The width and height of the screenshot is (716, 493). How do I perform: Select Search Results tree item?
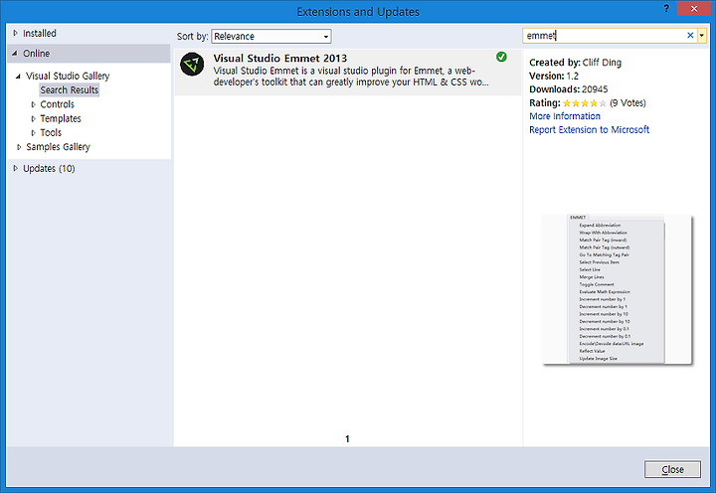(70, 89)
